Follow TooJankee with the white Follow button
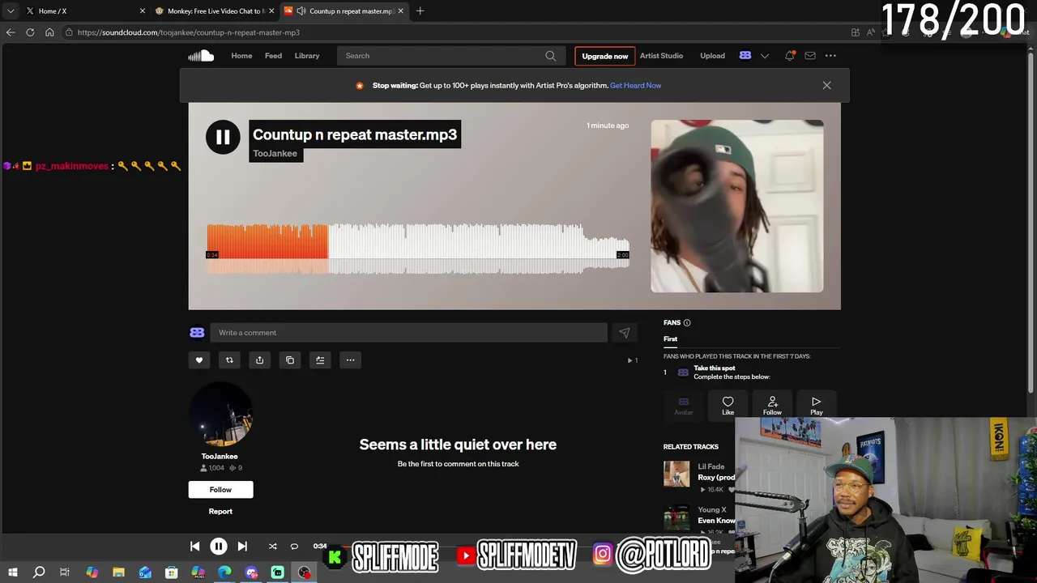 tap(220, 490)
